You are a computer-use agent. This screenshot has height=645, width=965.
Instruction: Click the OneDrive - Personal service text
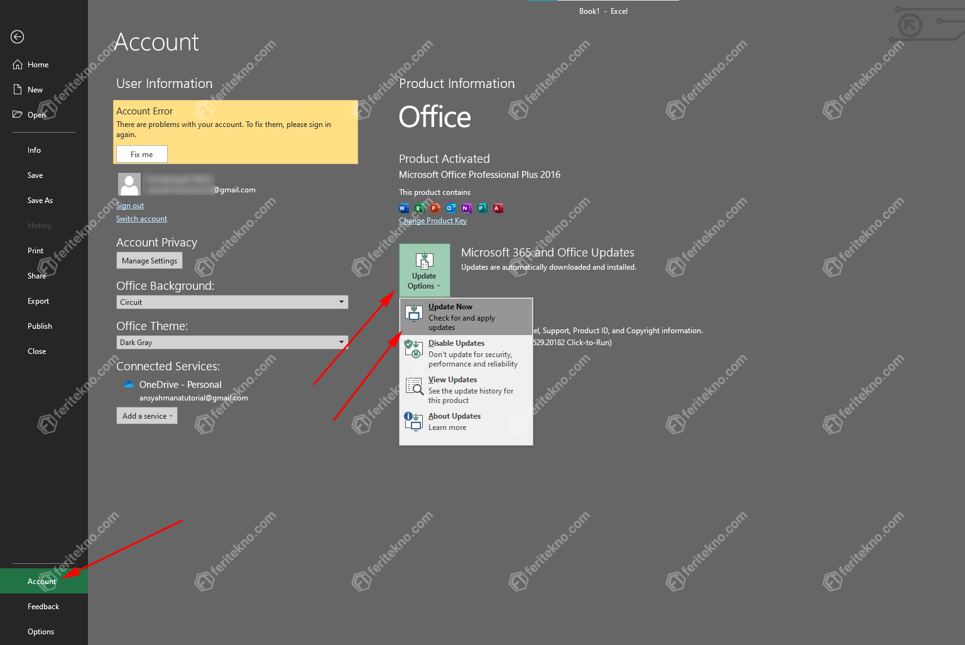click(x=180, y=385)
